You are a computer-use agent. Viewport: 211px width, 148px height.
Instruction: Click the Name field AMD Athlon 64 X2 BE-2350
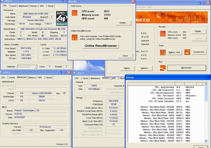click(x=36, y=14)
